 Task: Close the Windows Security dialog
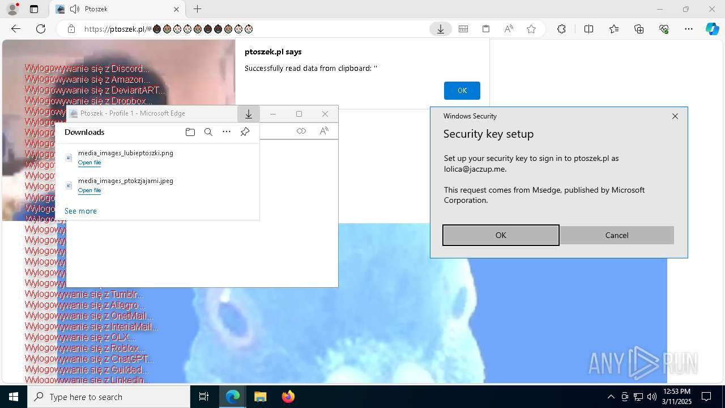(x=675, y=116)
